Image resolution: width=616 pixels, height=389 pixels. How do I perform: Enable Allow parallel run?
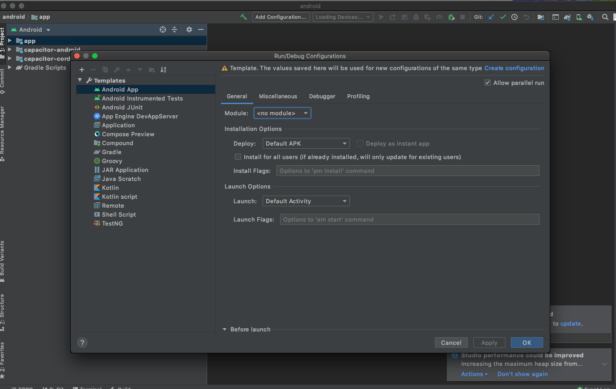[487, 83]
